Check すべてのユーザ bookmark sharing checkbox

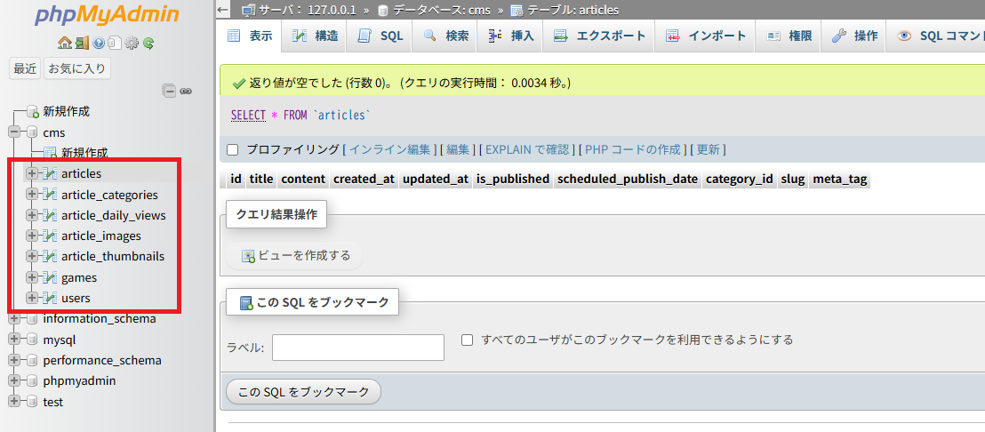tap(468, 340)
